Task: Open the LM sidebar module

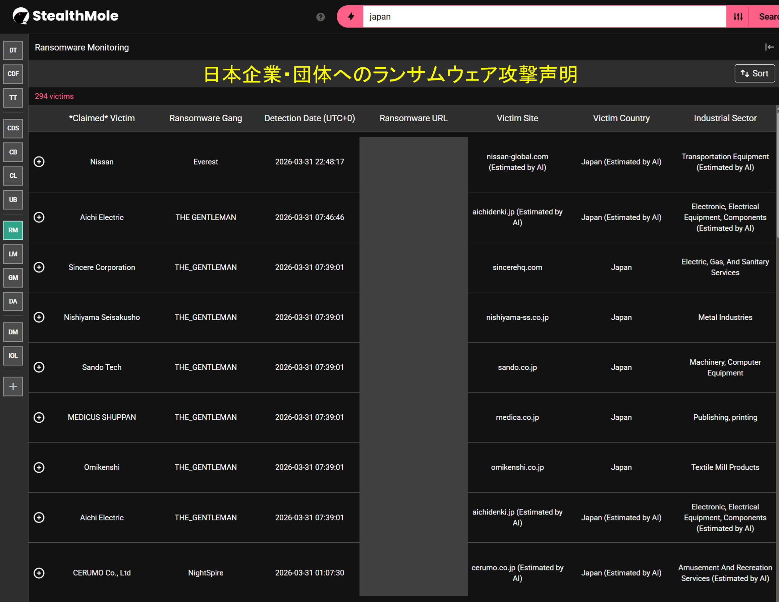Action: pyautogui.click(x=13, y=254)
